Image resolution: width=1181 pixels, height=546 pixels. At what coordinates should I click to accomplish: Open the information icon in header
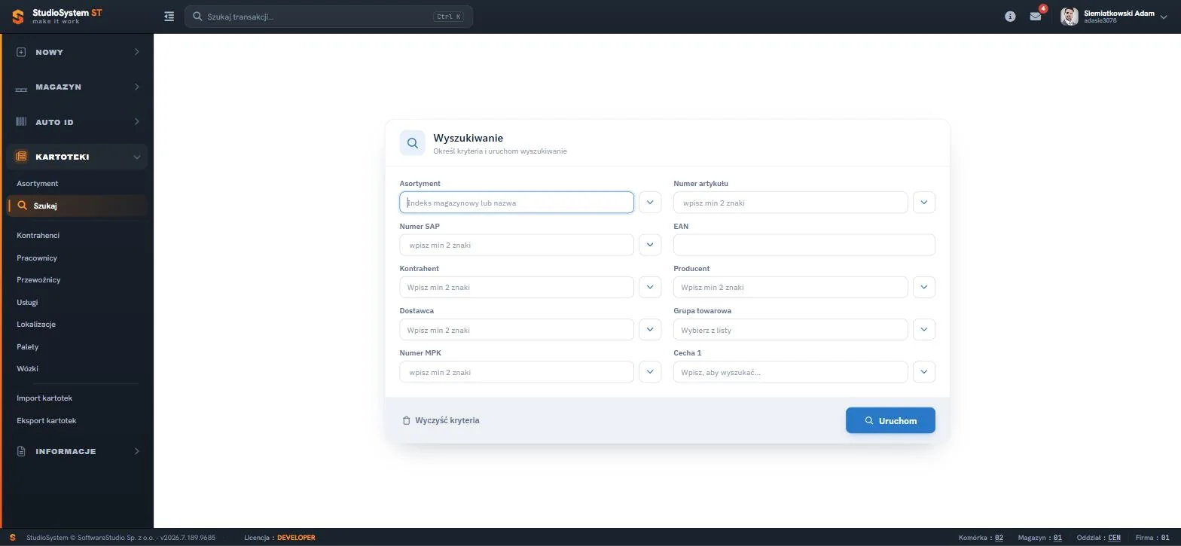1010,16
